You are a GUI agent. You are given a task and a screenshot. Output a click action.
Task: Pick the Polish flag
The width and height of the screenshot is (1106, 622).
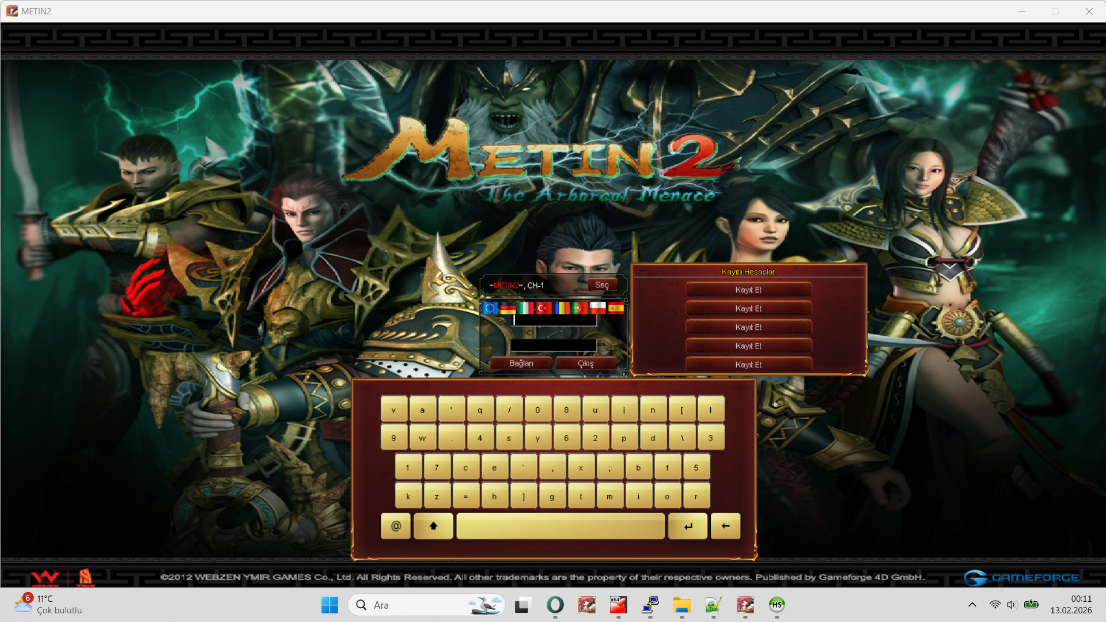tap(598, 308)
